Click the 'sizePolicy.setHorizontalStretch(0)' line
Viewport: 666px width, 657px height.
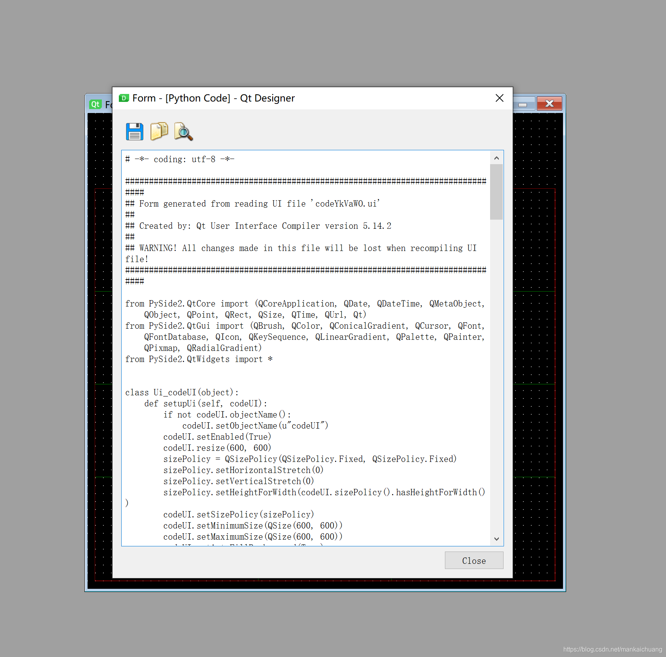click(x=243, y=470)
